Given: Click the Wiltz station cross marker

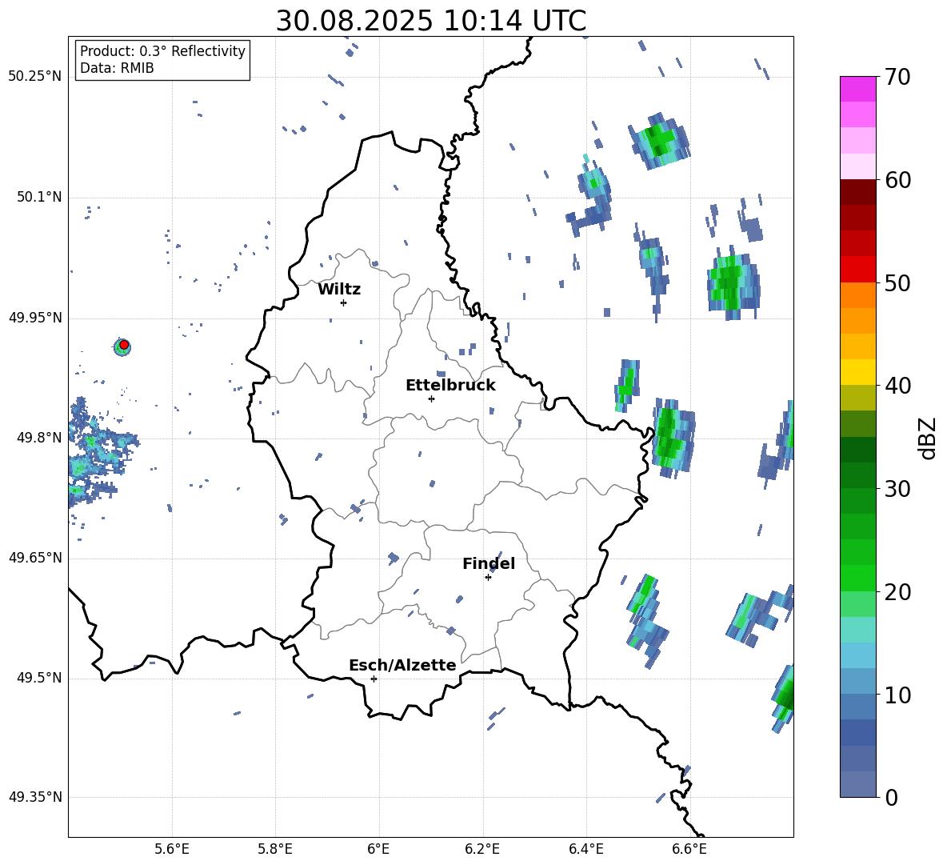Looking at the screenshot, I should (344, 302).
